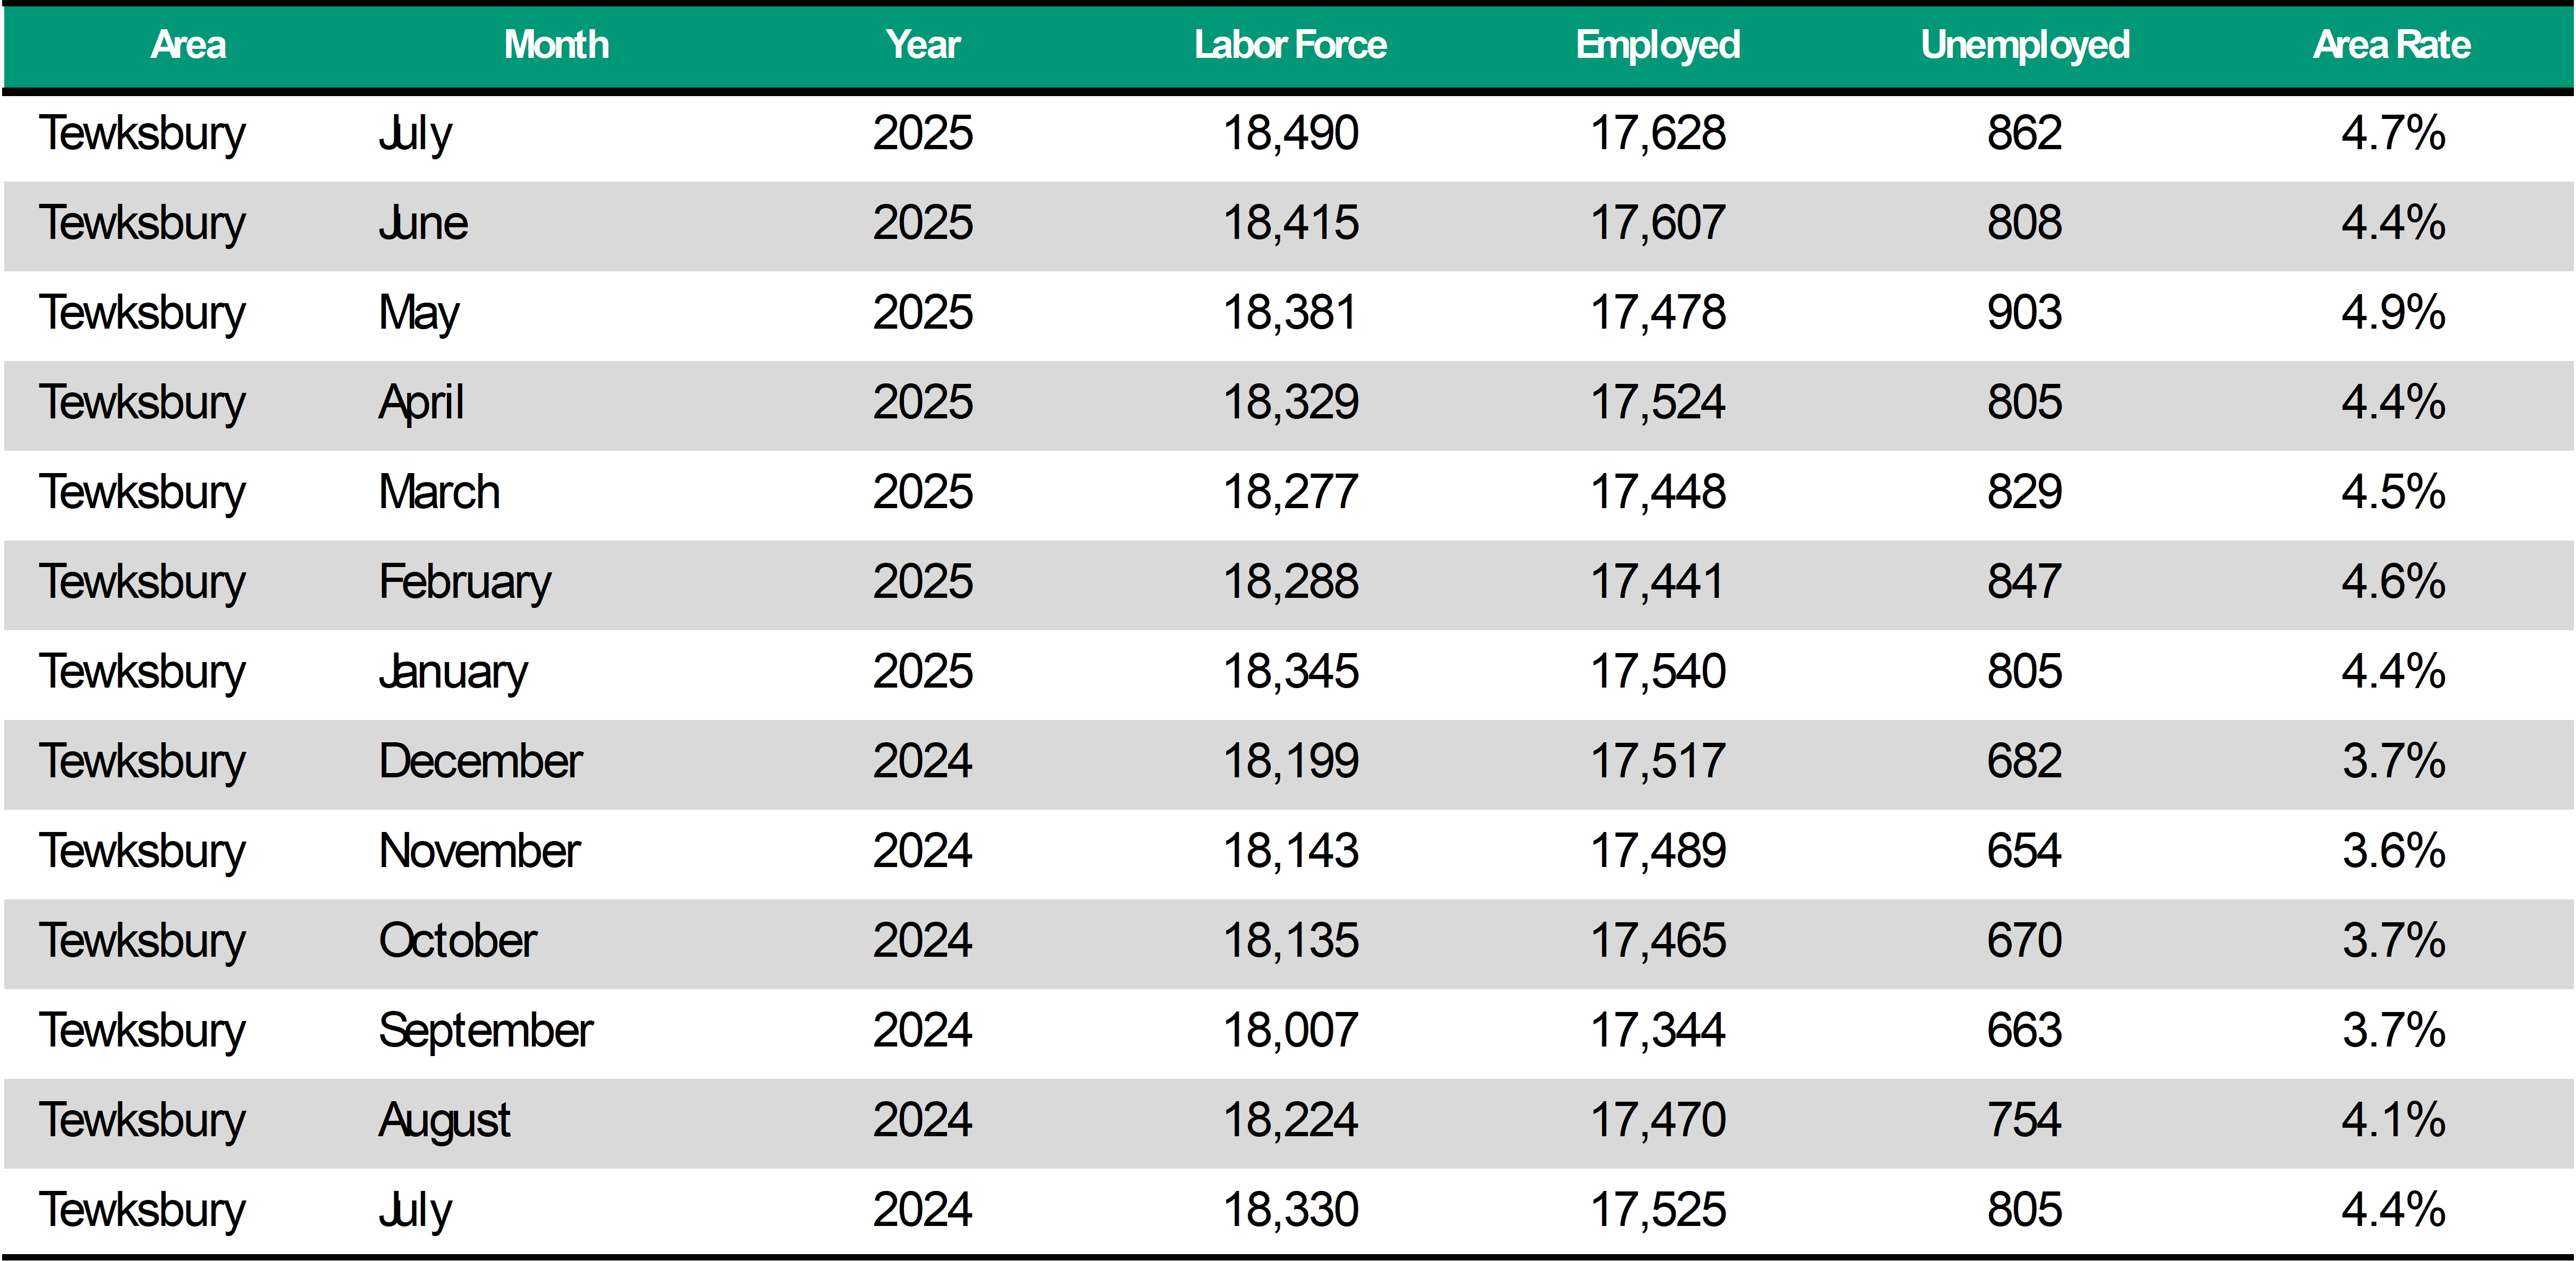
Task: Select the April month cell
Action: pos(421,403)
